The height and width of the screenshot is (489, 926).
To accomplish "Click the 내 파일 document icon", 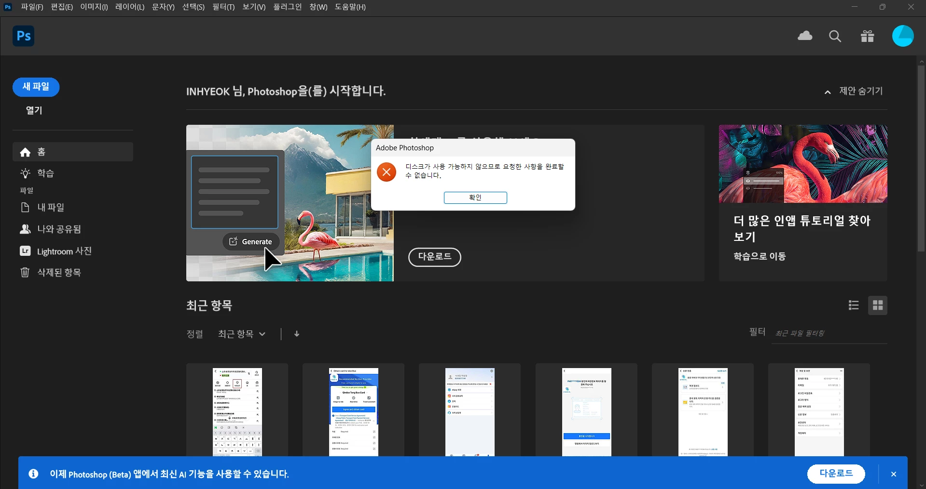I will pyautogui.click(x=25, y=207).
